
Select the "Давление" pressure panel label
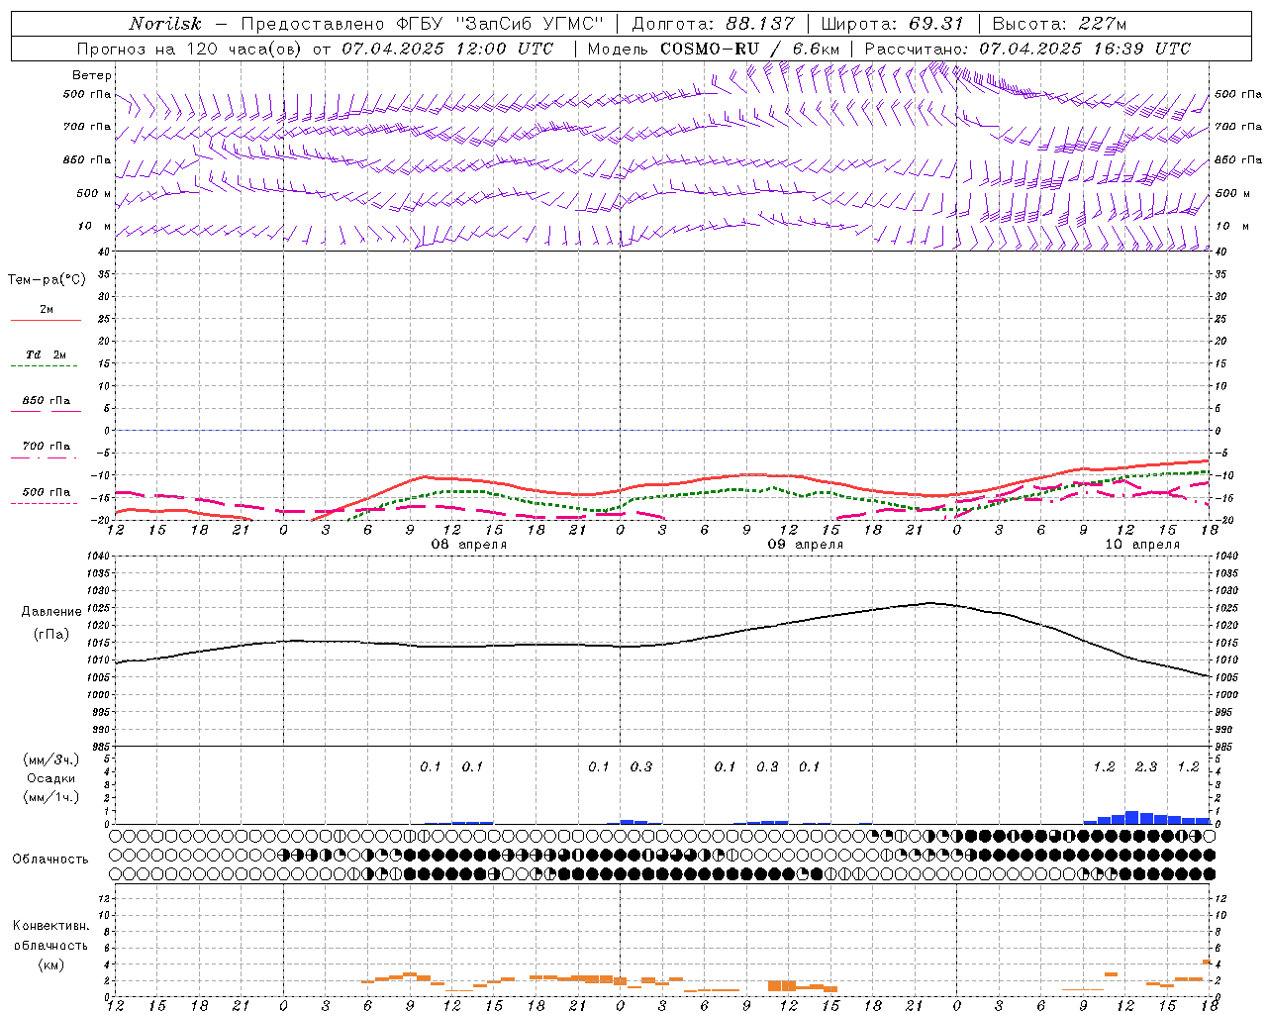click(51, 612)
